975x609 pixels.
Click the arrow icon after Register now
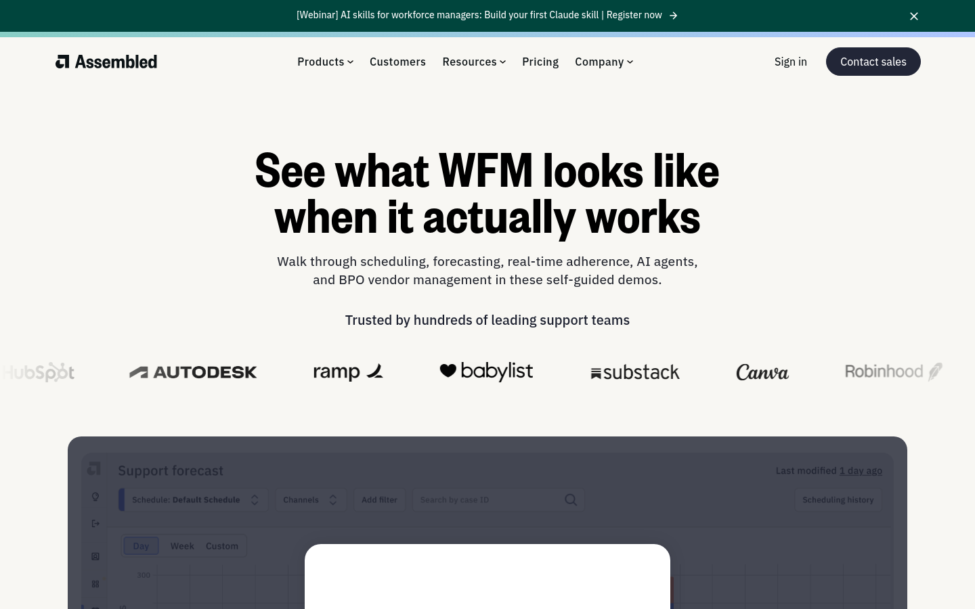[x=674, y=16]
